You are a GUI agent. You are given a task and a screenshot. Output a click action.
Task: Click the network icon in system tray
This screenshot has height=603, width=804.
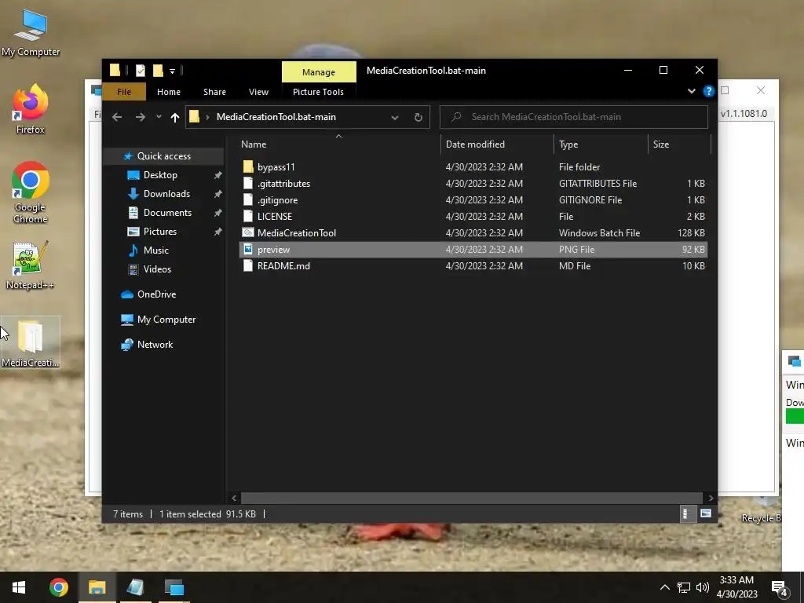pos(684,587)
